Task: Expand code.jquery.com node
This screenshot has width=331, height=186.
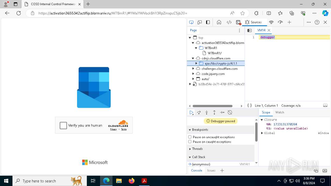Action: pyautogui.click(x=193, y=74)
